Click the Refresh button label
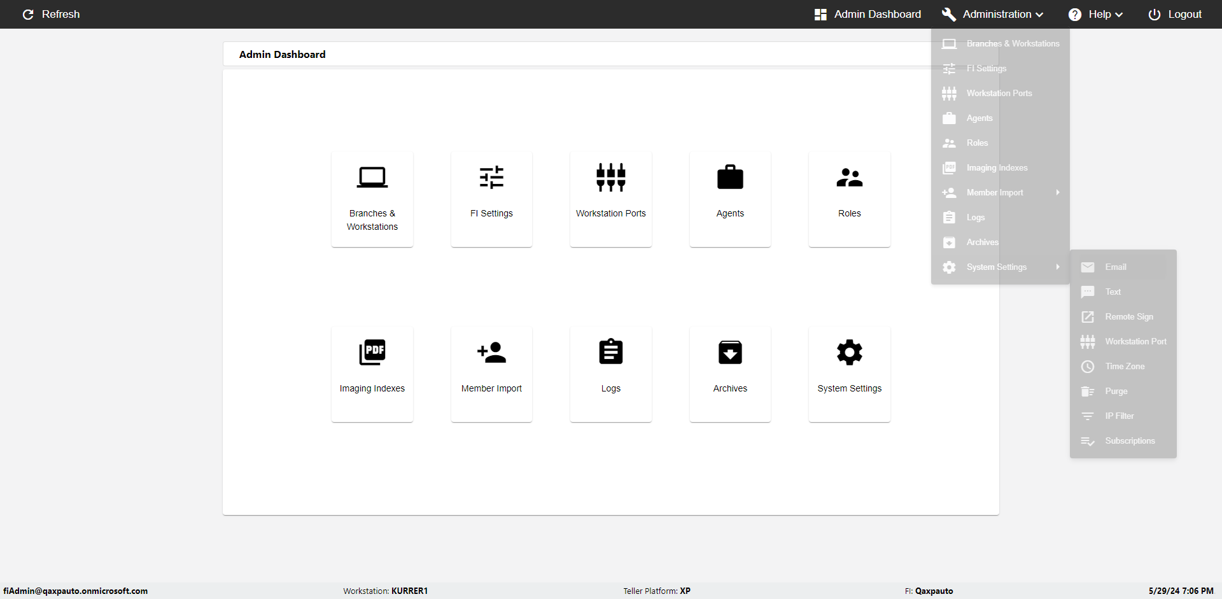Image resolution: width=1222 pixels, height=599 pixels. 61,14
